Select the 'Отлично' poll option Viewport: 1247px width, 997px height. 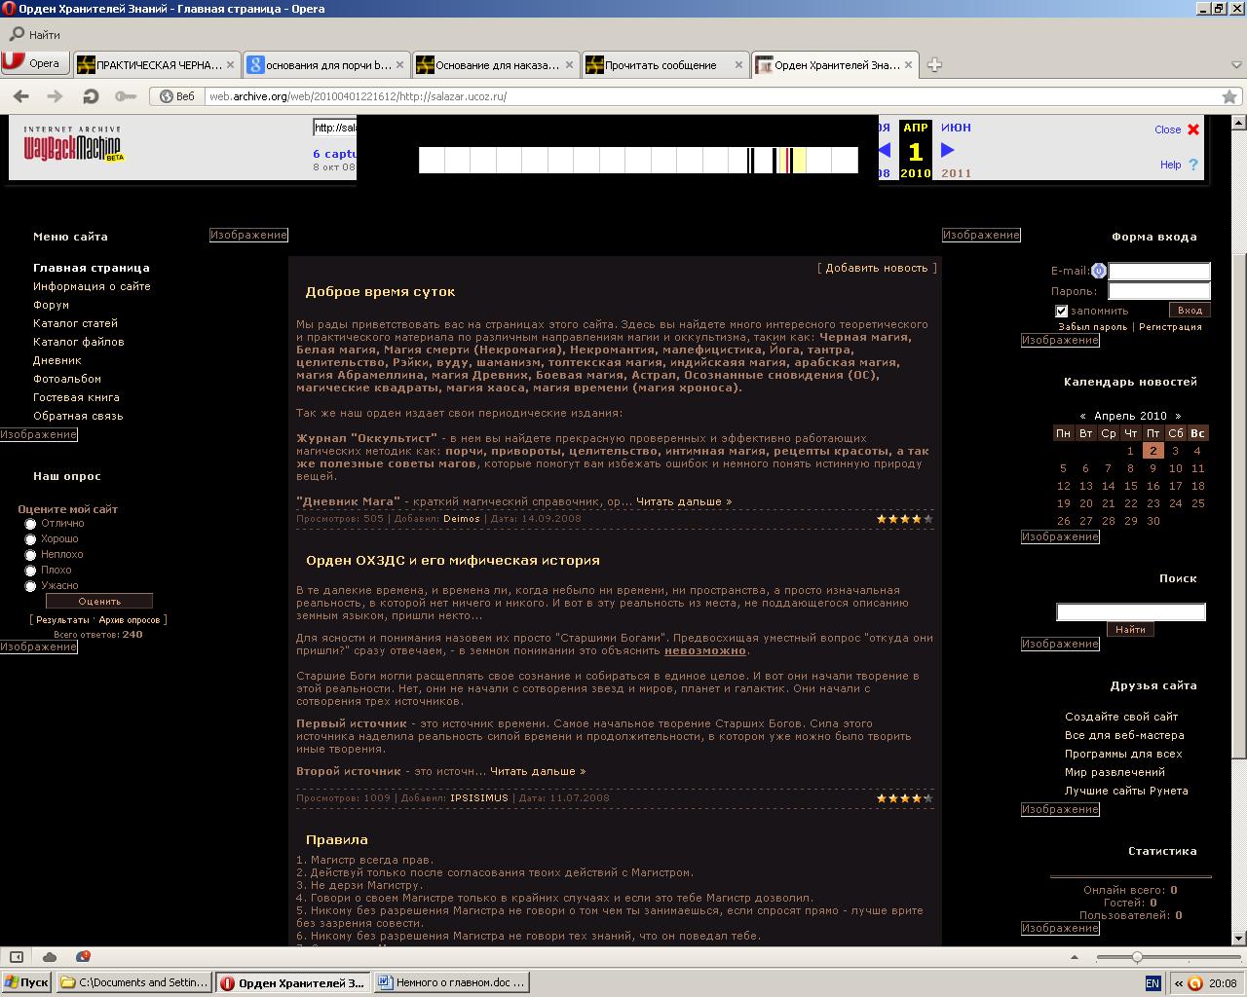(x=30, y=524)
